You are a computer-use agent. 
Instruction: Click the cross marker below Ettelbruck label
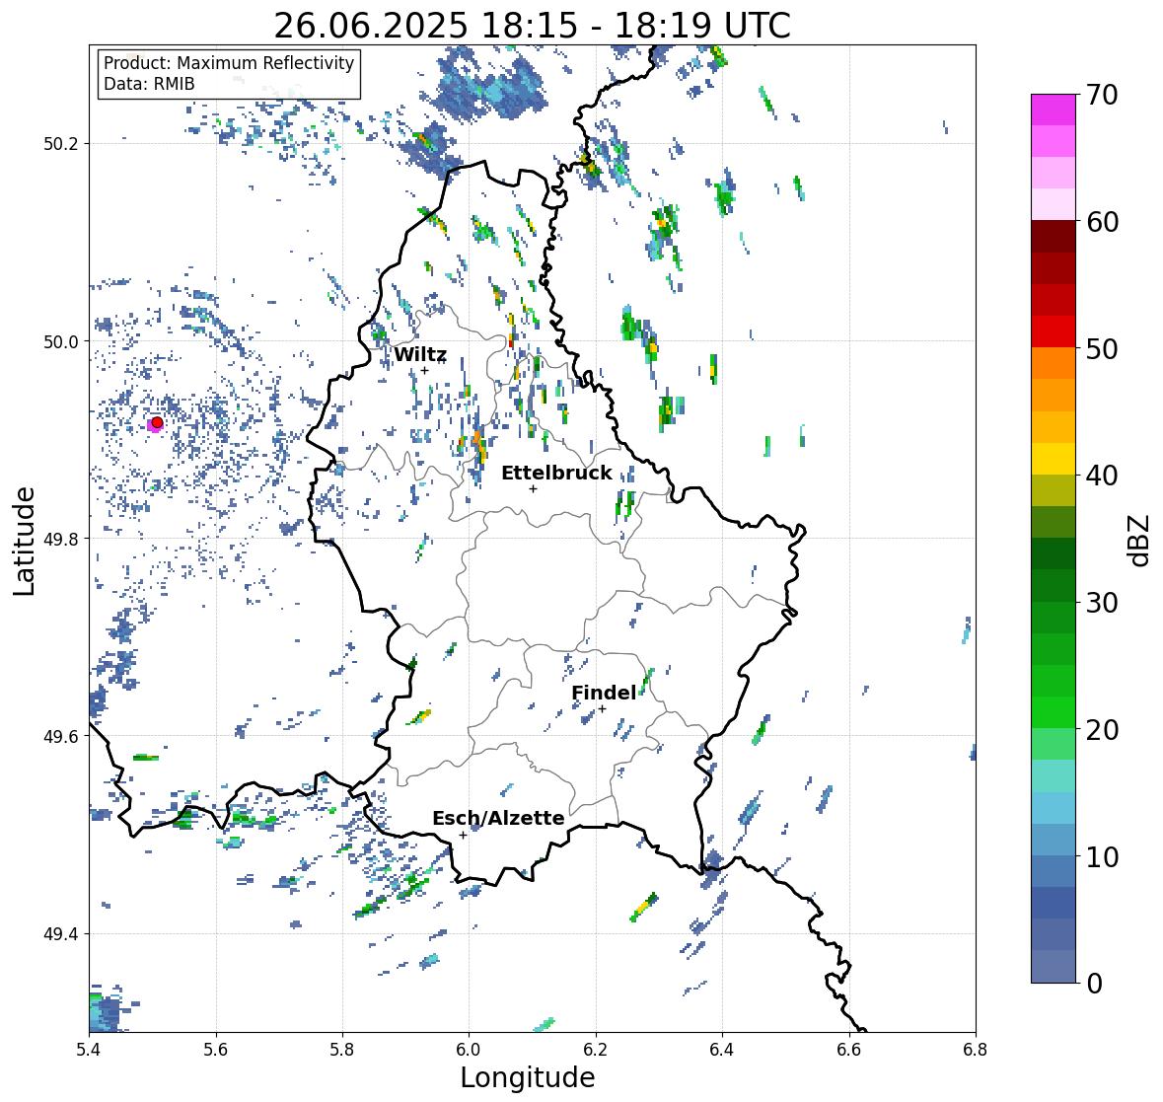click(533, 488)
